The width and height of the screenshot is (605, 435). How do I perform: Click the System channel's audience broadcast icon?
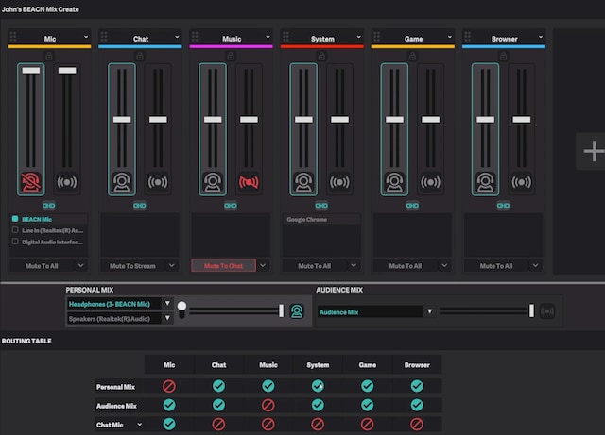340,182
